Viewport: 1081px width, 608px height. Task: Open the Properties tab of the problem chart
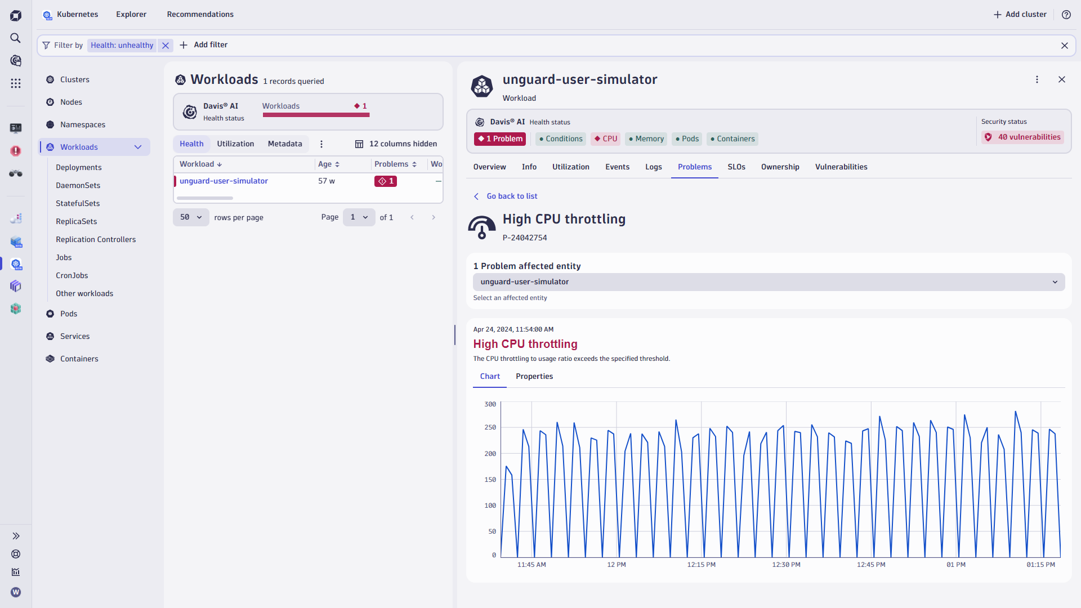pyautogui.click(x=534, y=376)
